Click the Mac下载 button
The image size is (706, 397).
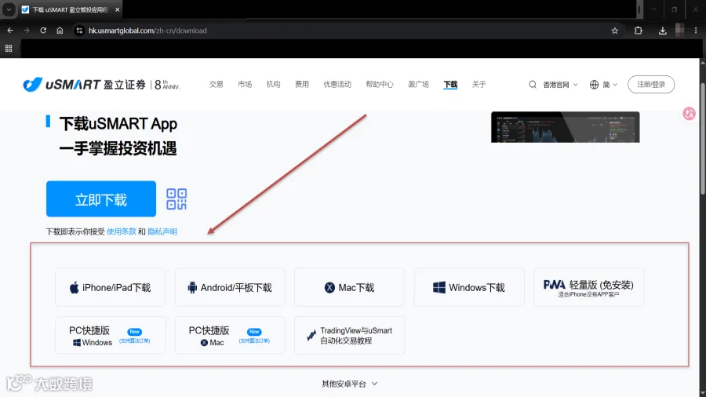coord(349,288)
